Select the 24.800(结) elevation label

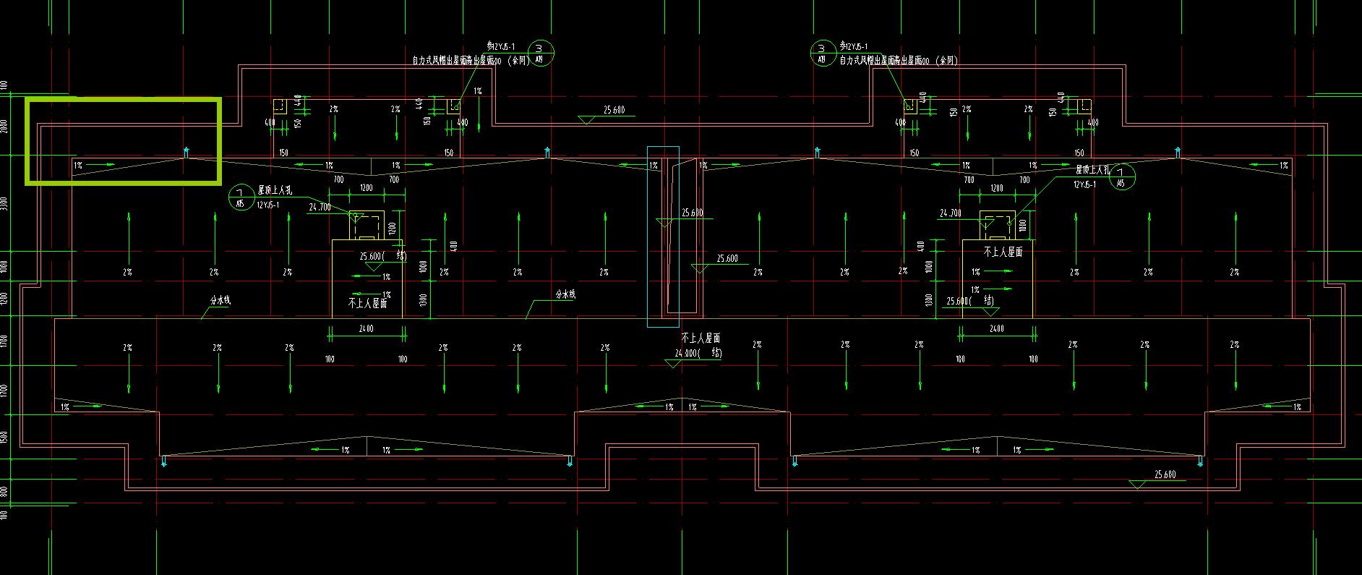click(698, 353)
